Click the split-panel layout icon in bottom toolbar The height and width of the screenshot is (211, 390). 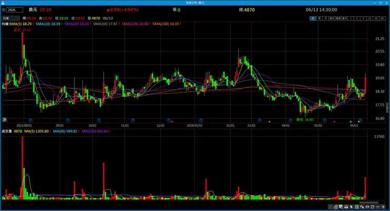[357, 207]
